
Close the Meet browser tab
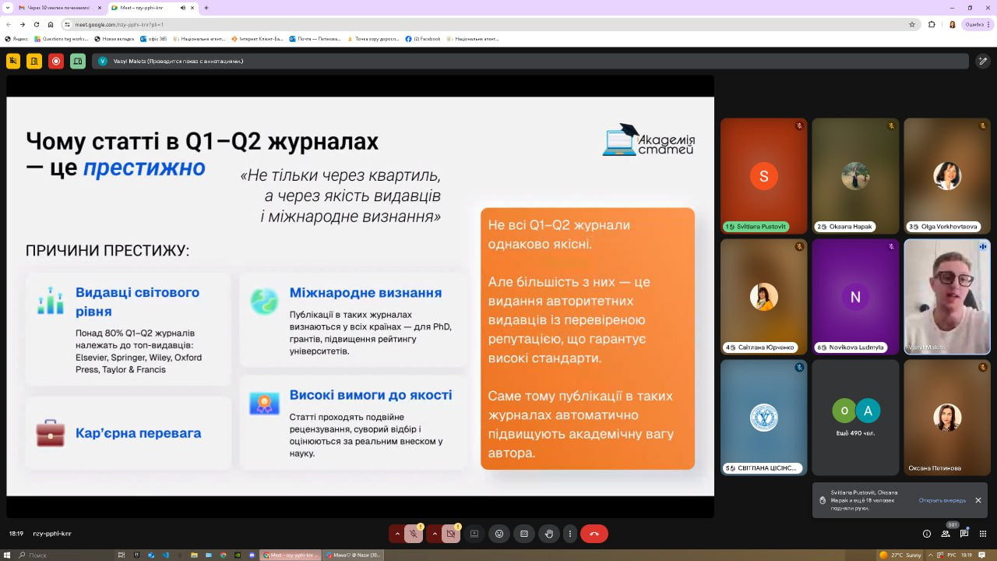pos(192,8)
